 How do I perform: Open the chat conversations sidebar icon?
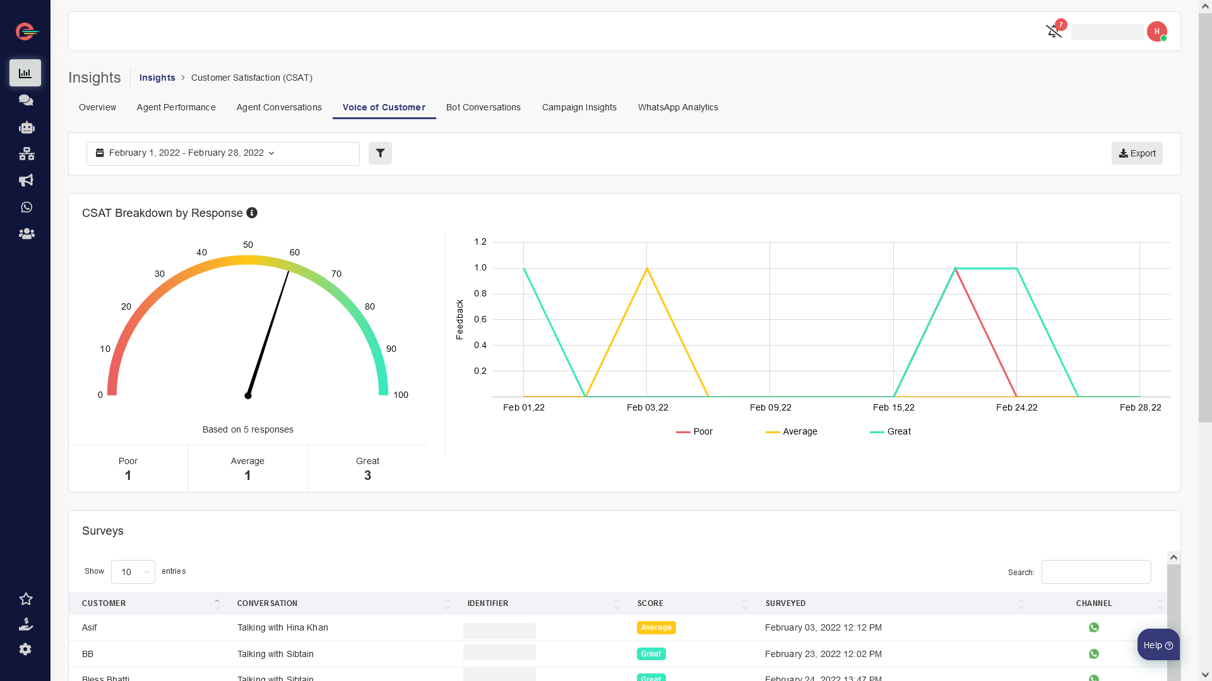coord(26,100)
